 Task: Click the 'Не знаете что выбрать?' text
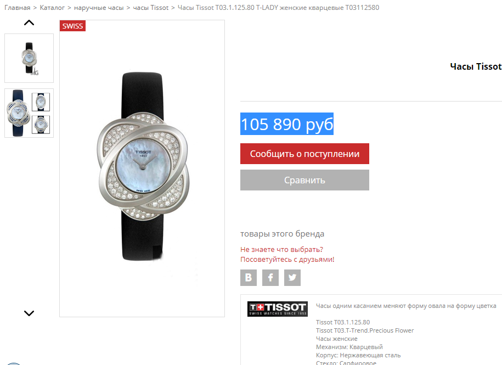(x=282, y=249)
